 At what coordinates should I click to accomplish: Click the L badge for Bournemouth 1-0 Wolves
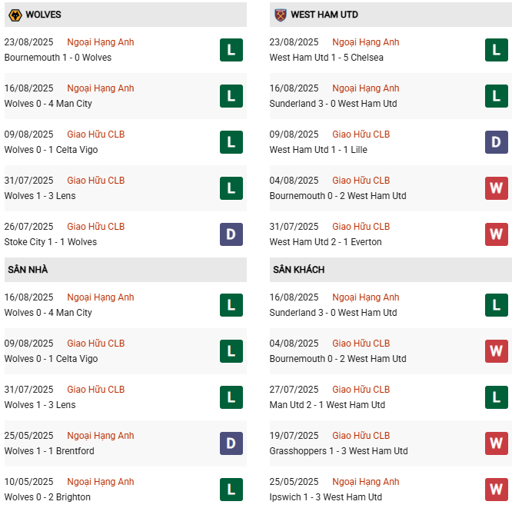[231, 50]
